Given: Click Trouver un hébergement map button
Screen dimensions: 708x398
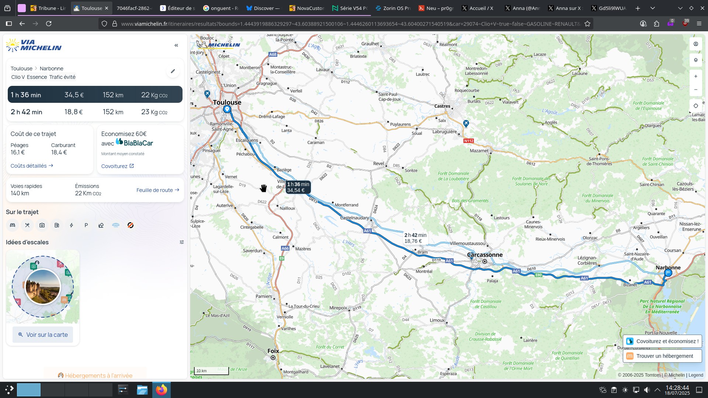Looking at the screenshot, I should click(663, 356).
